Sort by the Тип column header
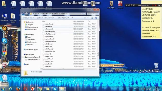 click(x=89, y=21)
